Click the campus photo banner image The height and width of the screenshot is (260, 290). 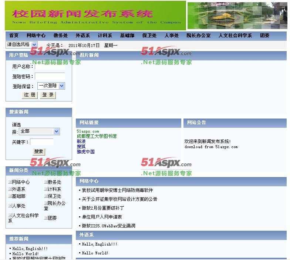(x=237, y=16)
